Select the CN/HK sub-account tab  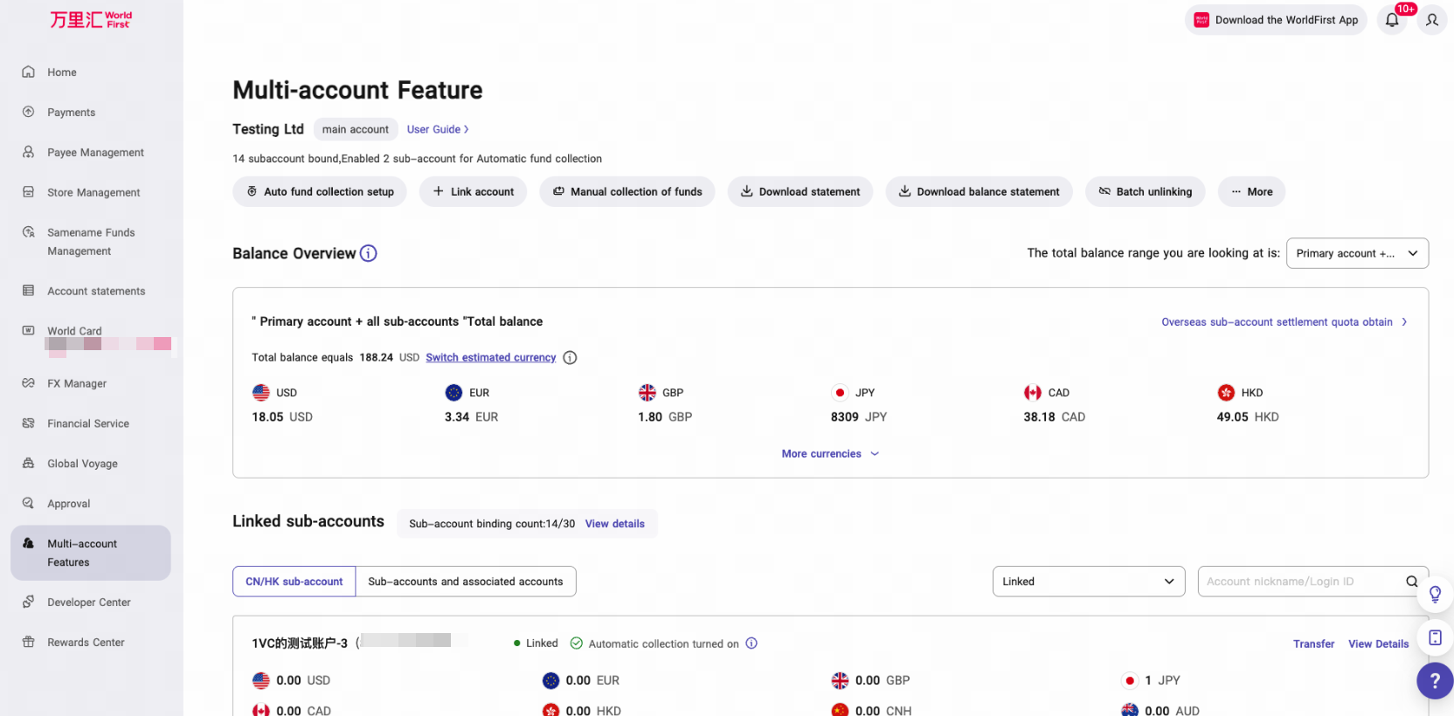[x=294, y=582]
